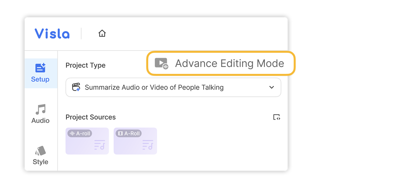Click the Audio music note icon
397x188 pixels.
point(40,110)
